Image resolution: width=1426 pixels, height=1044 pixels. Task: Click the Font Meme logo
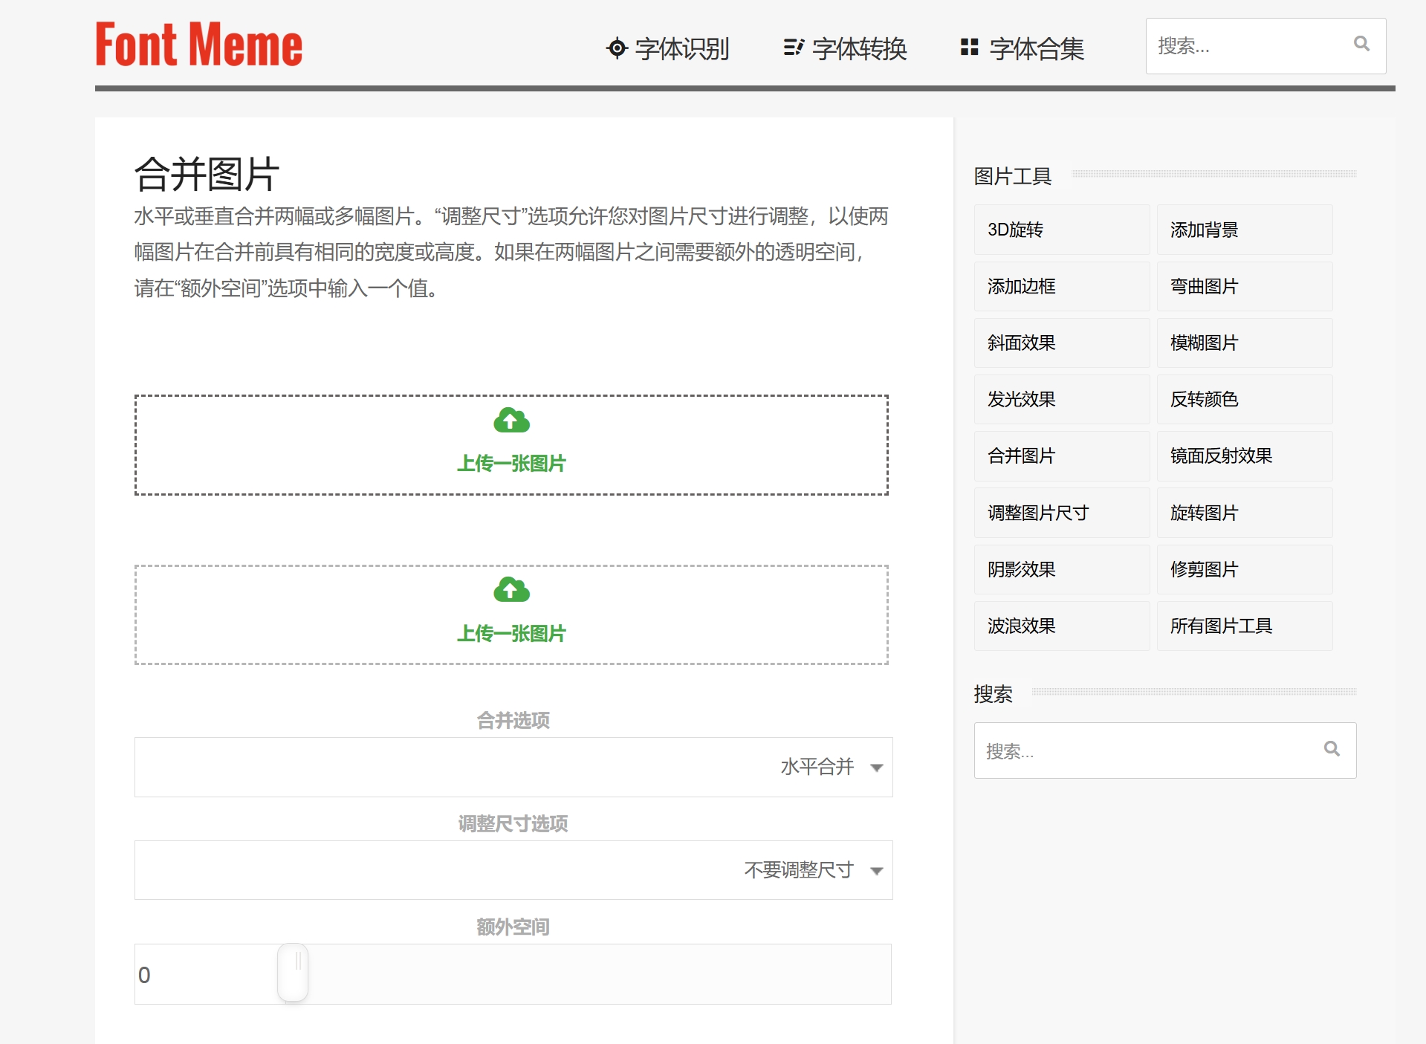click(x=198, y=45)
